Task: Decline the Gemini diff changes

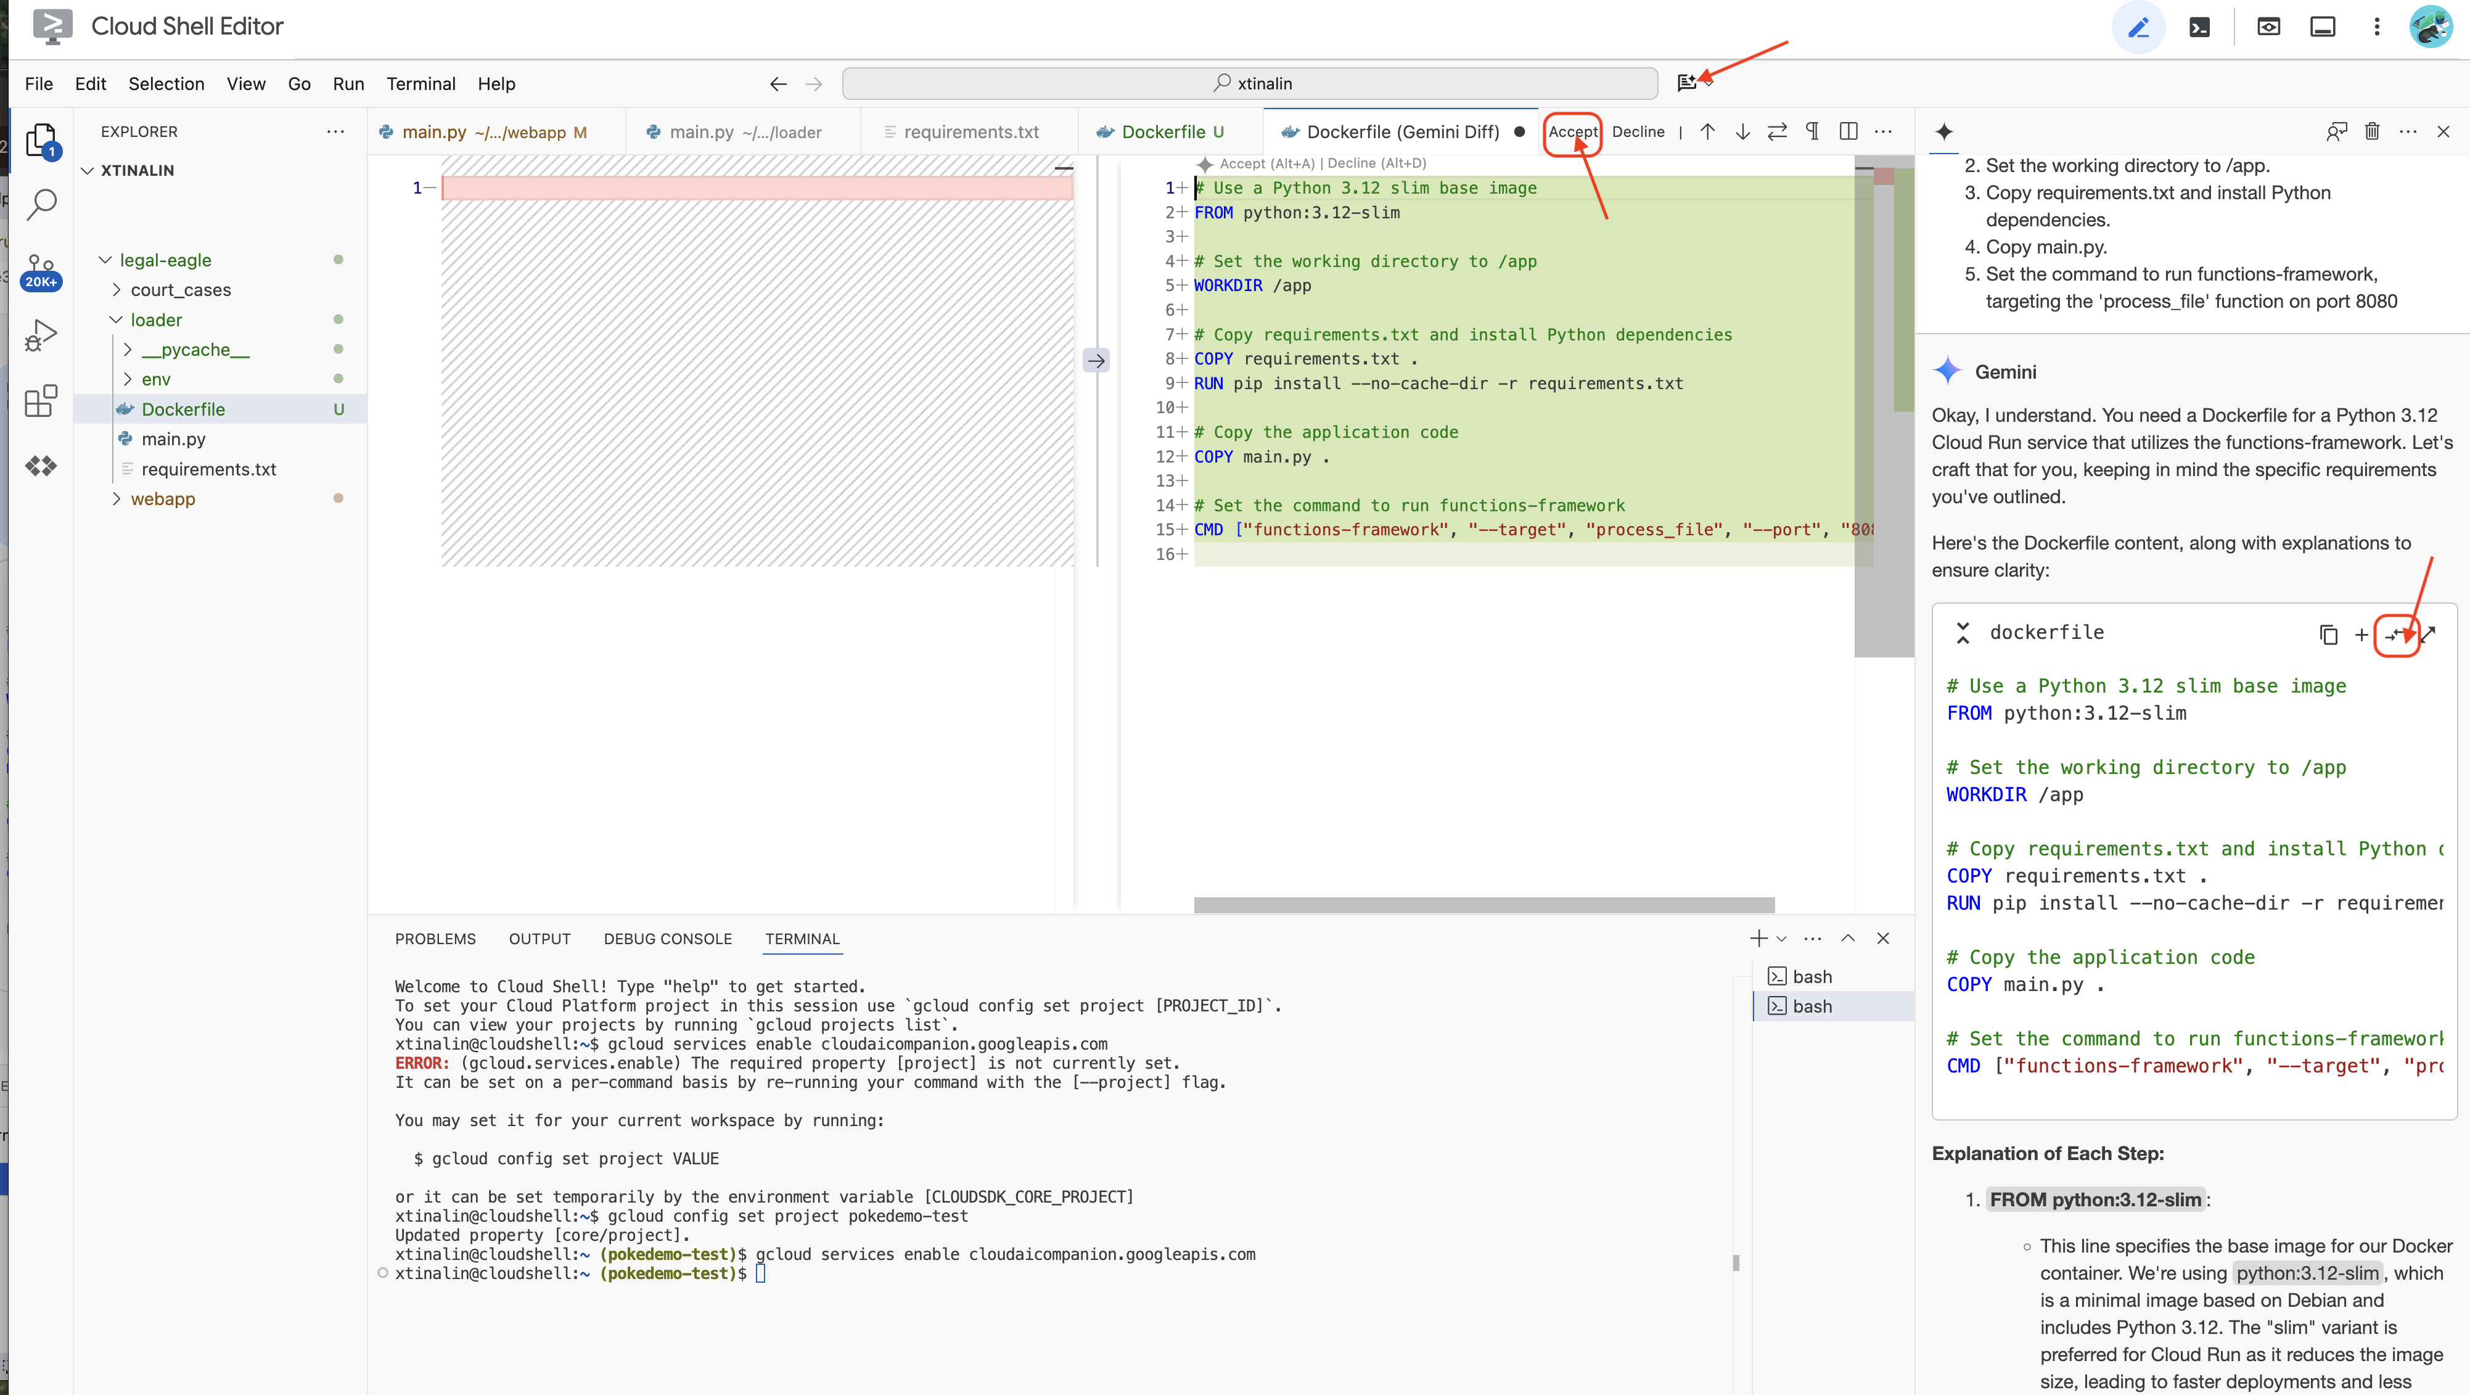Action: coord(1638,131)
